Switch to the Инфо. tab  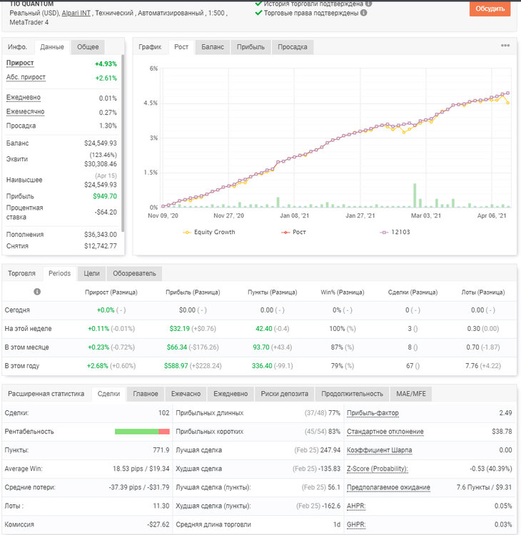coord(17,47)
